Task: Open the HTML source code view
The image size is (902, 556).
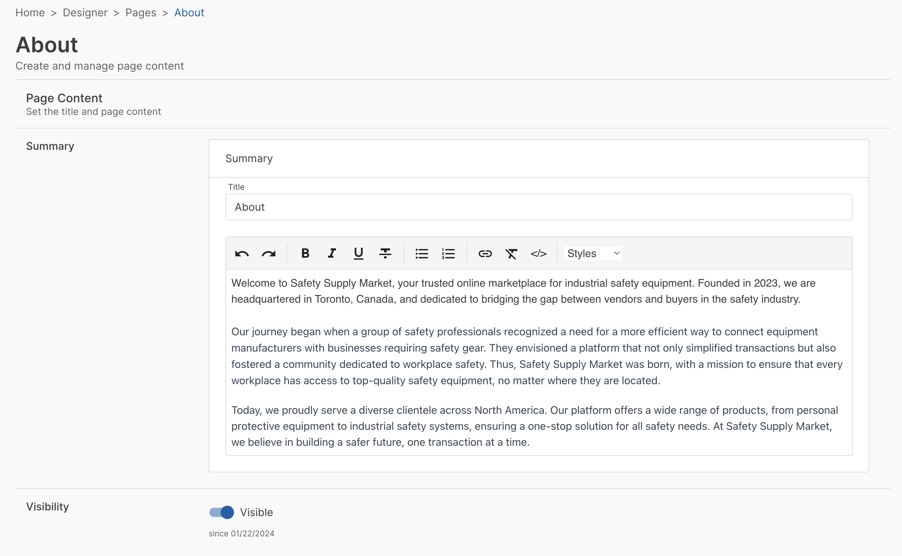Action: point(538,253)
